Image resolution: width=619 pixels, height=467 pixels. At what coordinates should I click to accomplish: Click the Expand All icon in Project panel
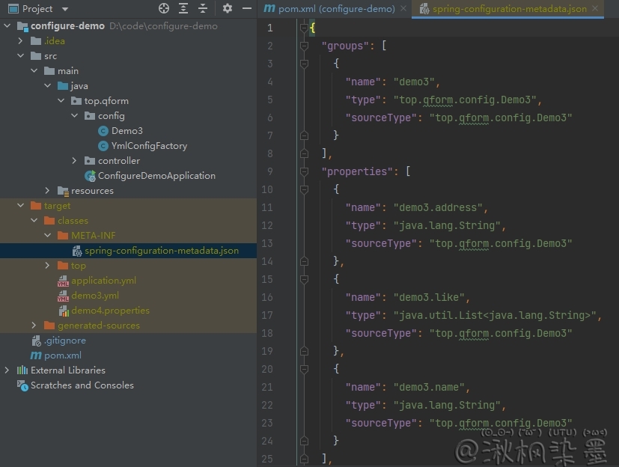tap(183, 9)
